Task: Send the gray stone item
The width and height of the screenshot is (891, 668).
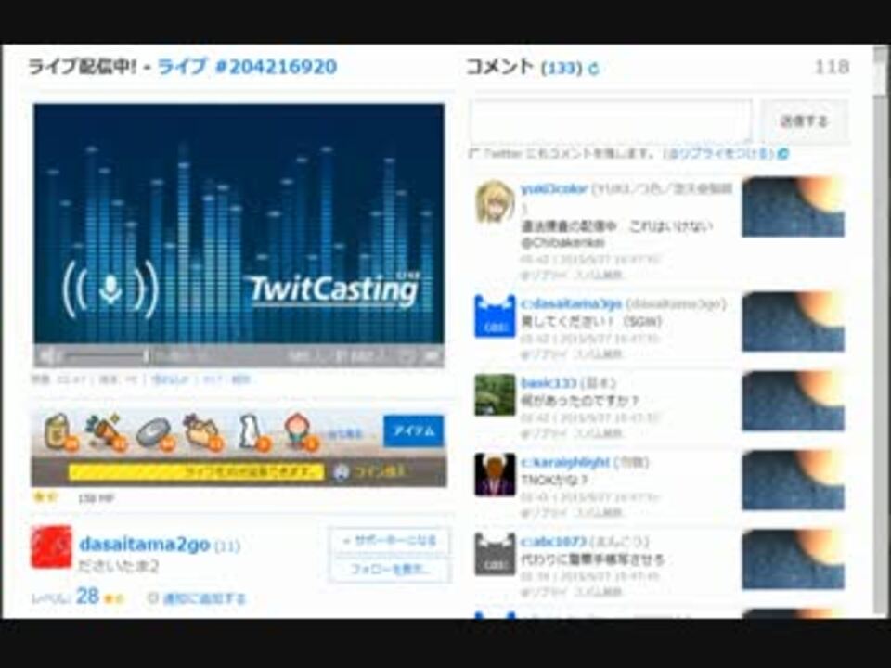Action: coord(155,434)
